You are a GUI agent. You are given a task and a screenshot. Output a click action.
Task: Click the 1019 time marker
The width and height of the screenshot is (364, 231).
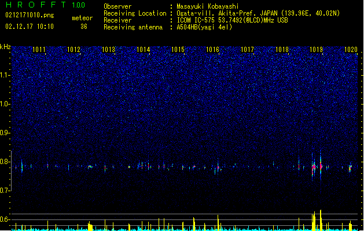tap(317, 50)
